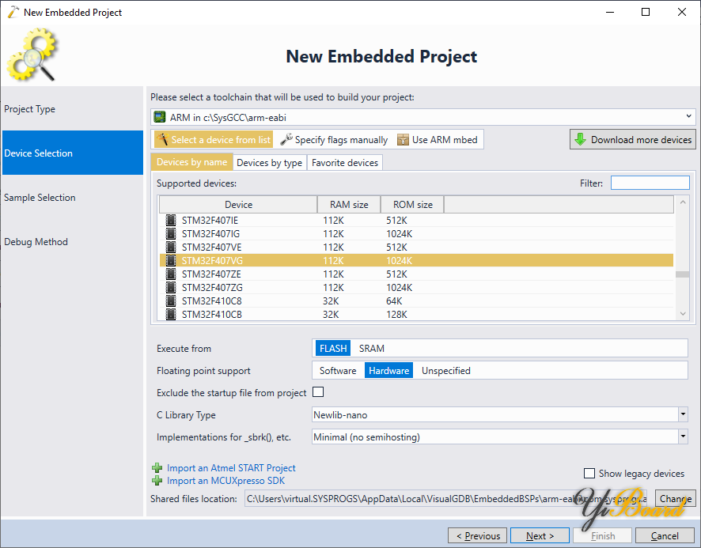
Task: Switch to the Devices by type tab
Action: coord(269,163)
